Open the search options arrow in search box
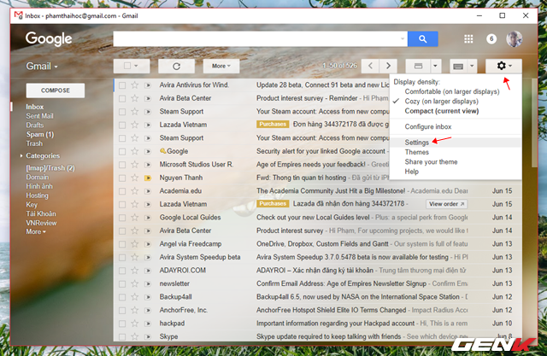 click(403, 38)
